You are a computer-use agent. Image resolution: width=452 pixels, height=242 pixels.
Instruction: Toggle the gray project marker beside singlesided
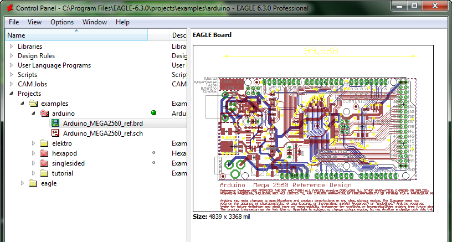coord(153,163)
